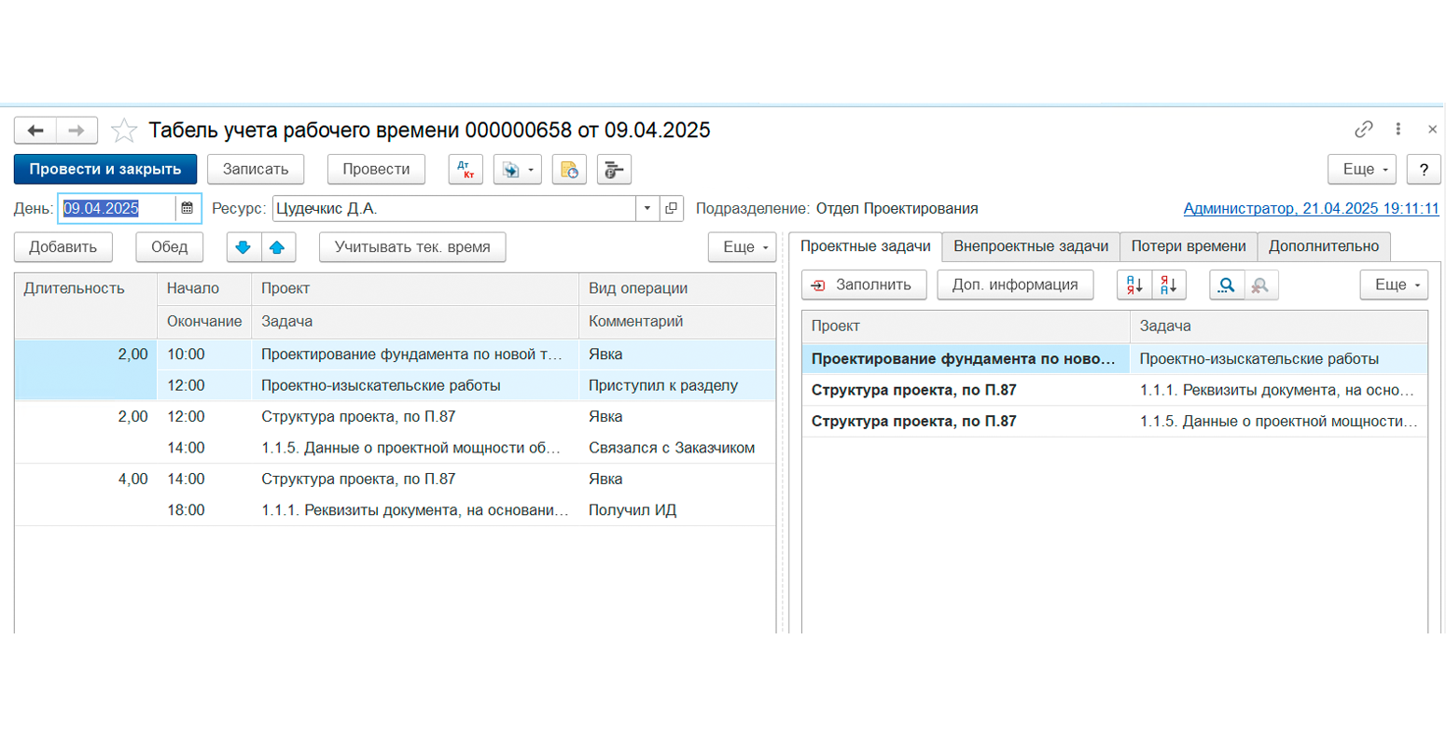Open the top-right Еще dropdown menu
This screenshot has height=737, width=1446.
[x=1362, y=169]
